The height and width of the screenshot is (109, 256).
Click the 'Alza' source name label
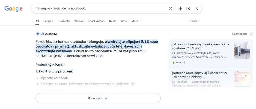click(178, 62)
